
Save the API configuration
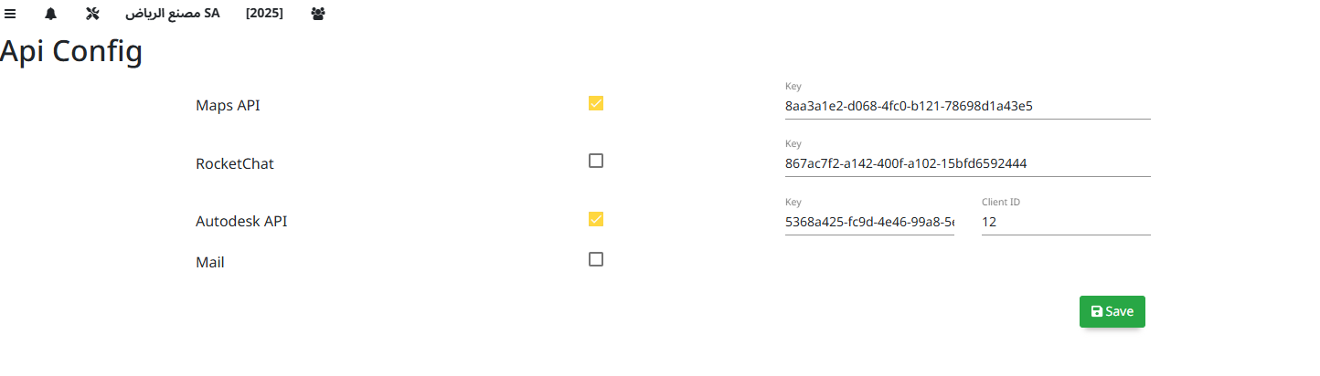[x=1112, y=311]
